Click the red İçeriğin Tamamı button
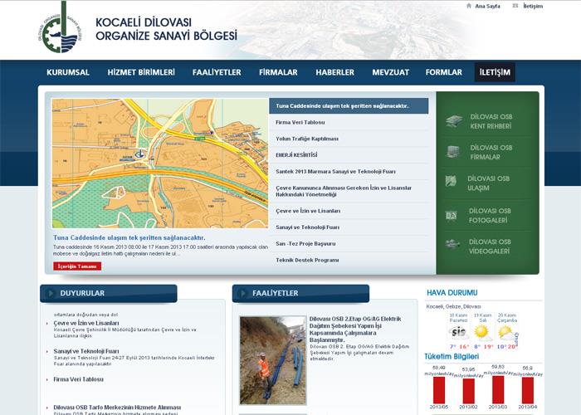The width and height of the screenshot is (581, 415). 77,266
